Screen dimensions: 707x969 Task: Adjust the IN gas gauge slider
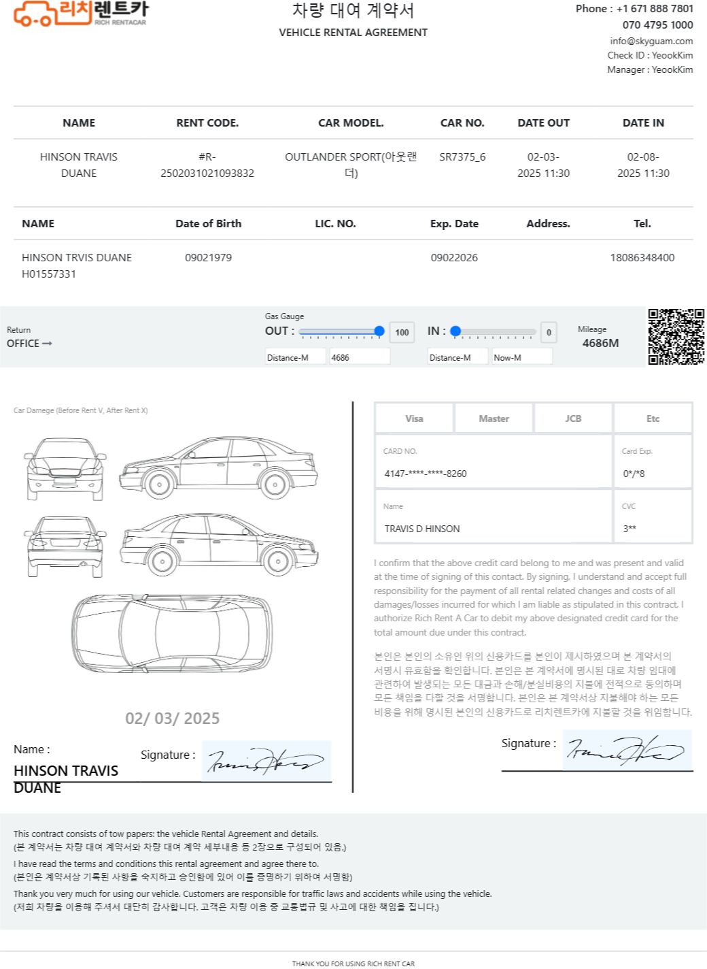tap(494, 332)
